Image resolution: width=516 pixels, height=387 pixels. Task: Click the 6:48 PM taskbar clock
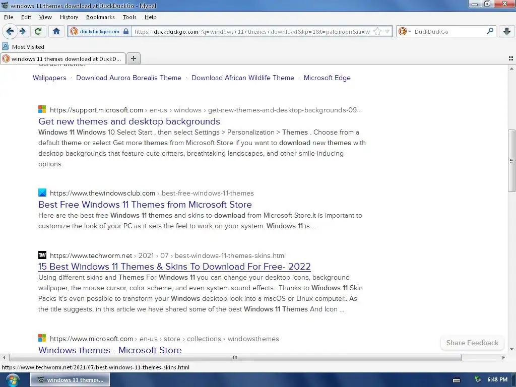click(x=497, y=379)
